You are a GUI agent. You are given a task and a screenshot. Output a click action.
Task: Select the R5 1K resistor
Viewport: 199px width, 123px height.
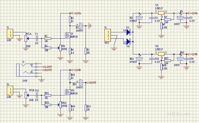pos(86,51)
